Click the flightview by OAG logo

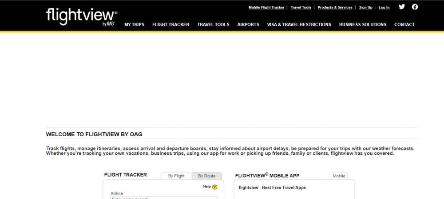click(x=82, y=17)
